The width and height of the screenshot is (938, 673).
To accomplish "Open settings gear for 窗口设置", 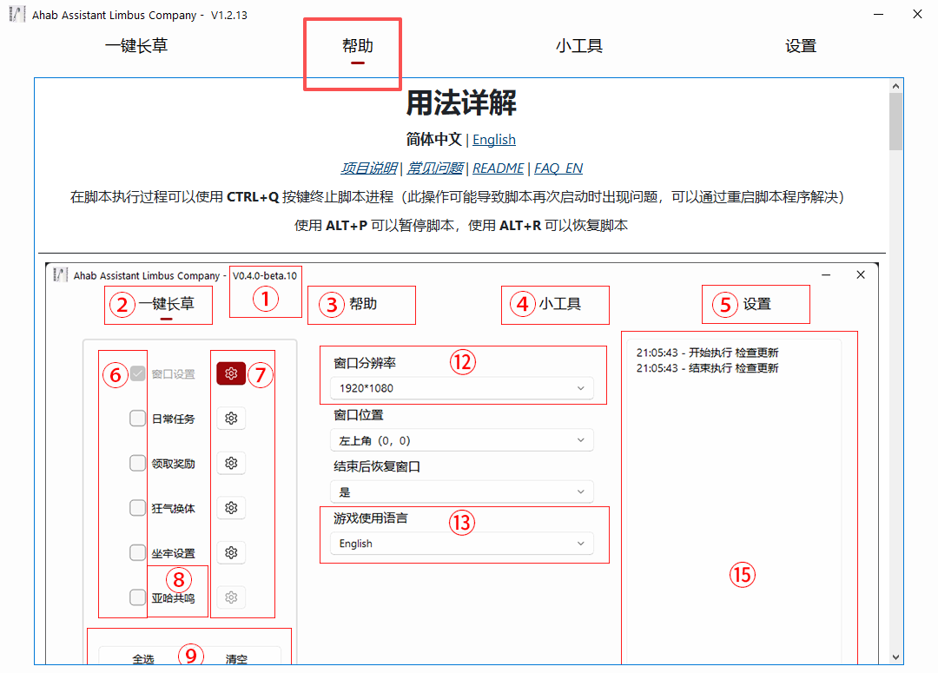I will click(x=233, y=373).
